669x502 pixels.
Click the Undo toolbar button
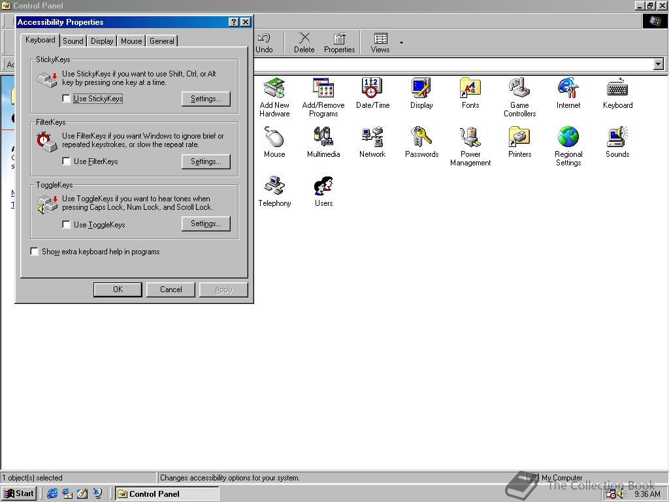[x=264, y=42]
